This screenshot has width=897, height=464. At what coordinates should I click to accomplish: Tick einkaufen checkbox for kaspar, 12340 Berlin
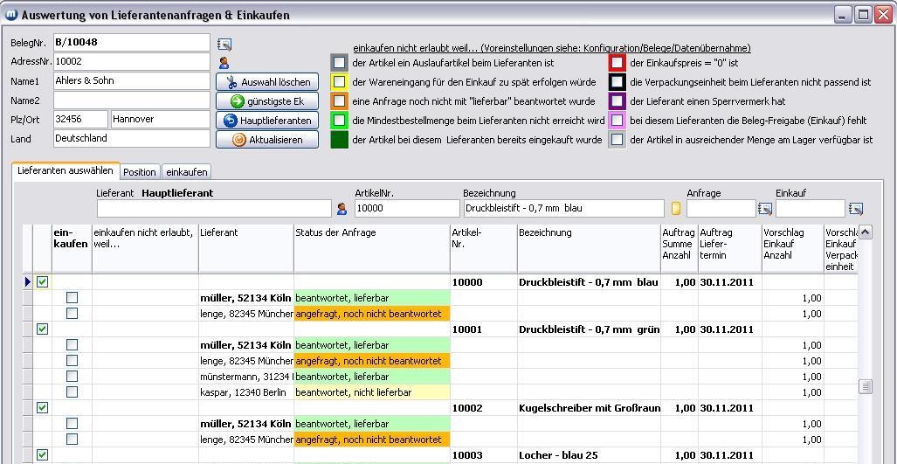72,392
